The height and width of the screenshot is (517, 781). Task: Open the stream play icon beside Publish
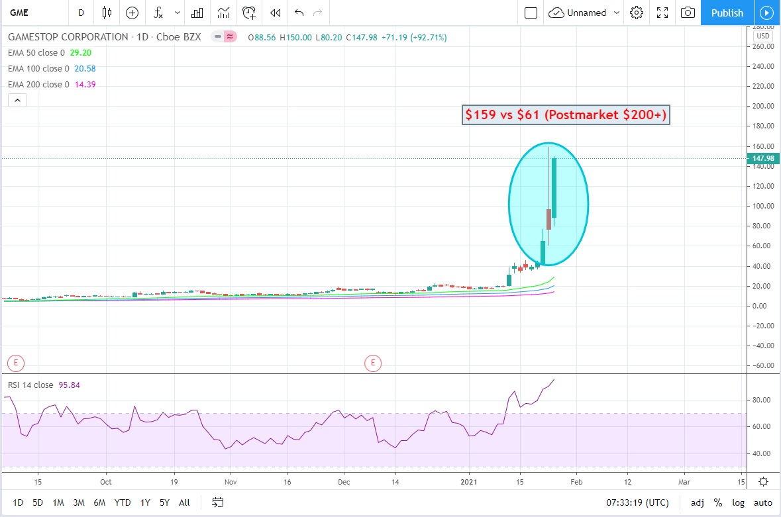pos(766,13)
